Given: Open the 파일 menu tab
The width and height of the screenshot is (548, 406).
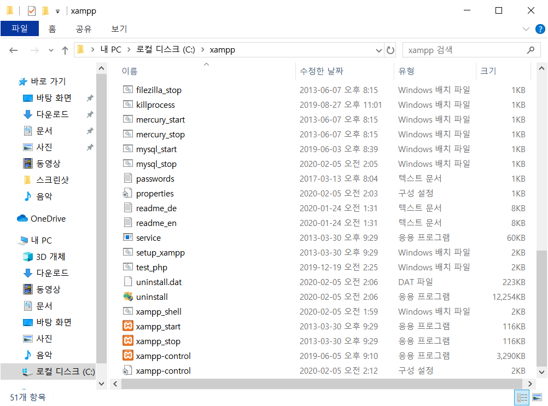Looking at the screenshot, I should tap(20, 28).
